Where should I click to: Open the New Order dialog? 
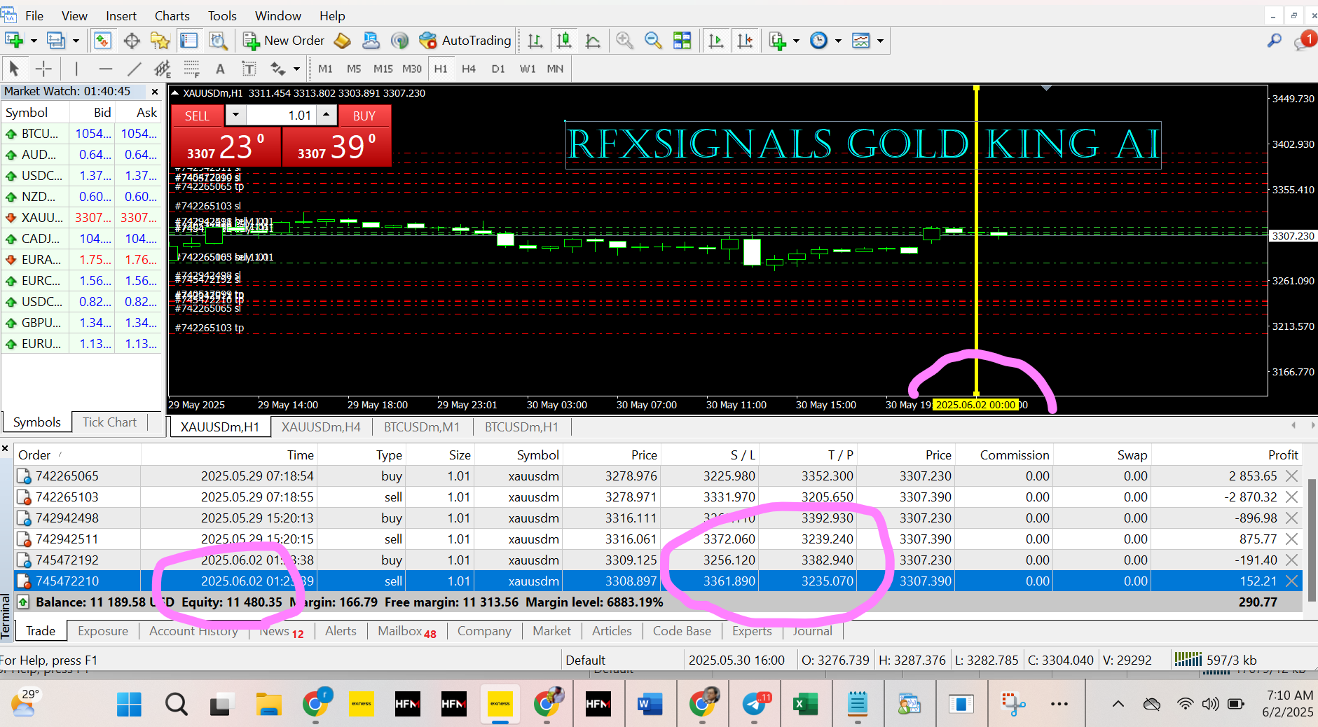point(284,41)
